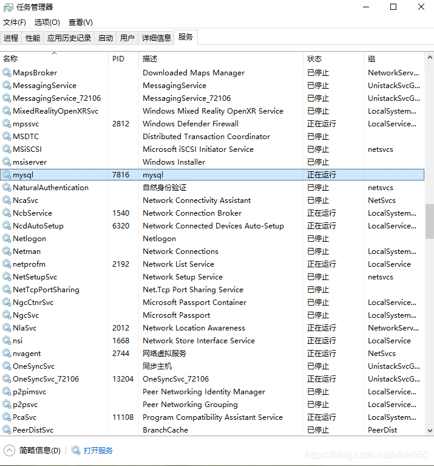Click the scrollbar down arrow
This screenshot has height=466, width=434.
tap(430, 430)
